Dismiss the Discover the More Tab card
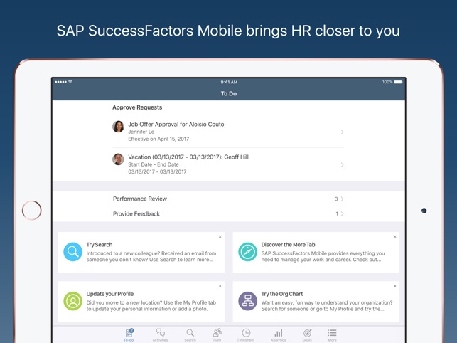 coord(395,237)
